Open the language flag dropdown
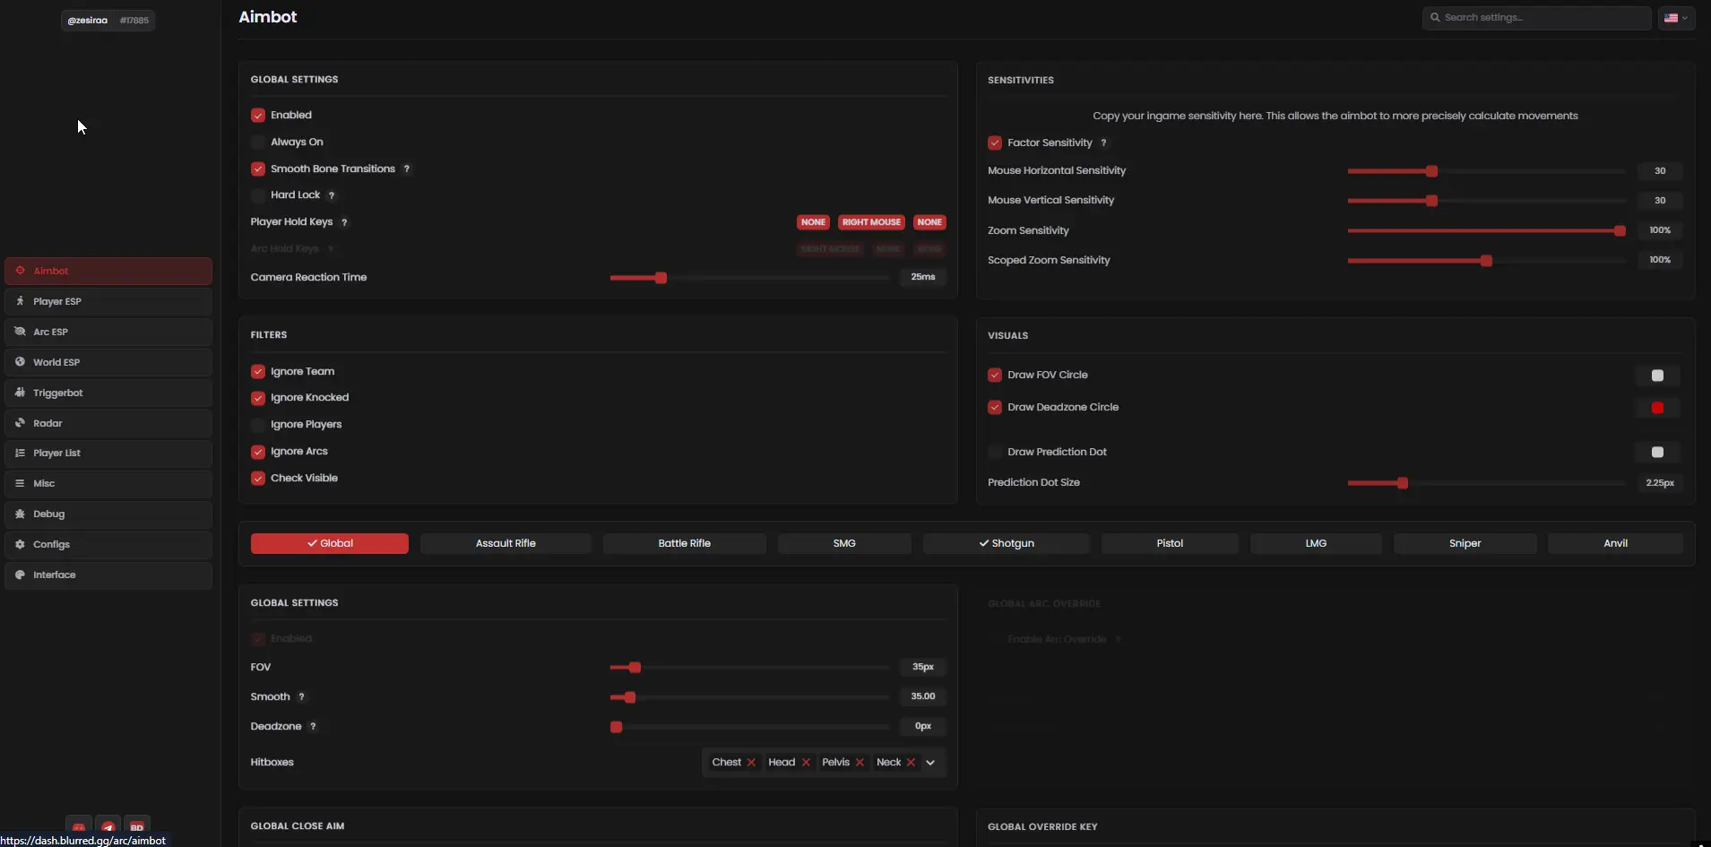1711x847 pixels. click(x=1675, y=18)
